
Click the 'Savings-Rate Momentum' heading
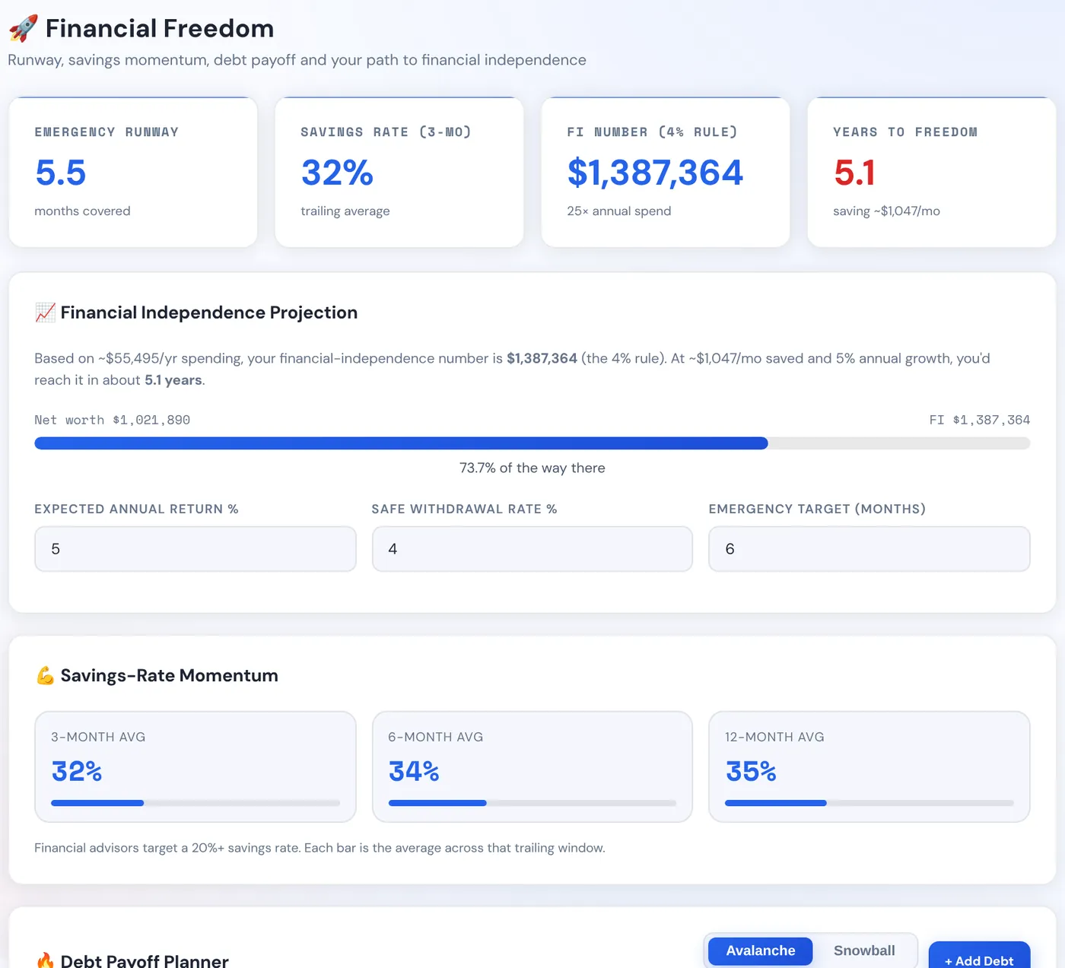pos(170,675)
